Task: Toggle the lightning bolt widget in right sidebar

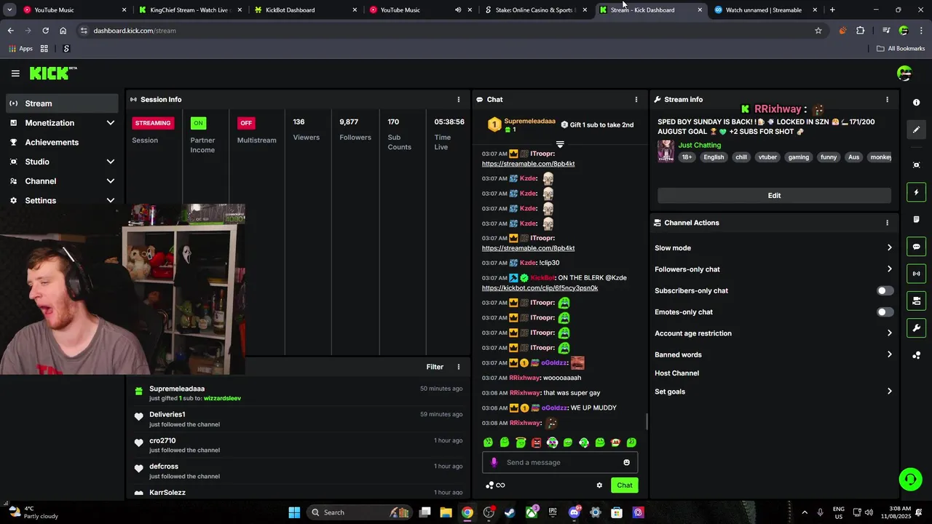Action: click(x=917, y=192)
